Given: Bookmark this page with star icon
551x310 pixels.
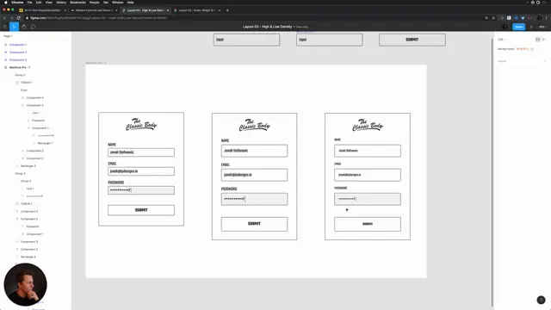Looking at the screenshot, I should [x=493, y=18].
